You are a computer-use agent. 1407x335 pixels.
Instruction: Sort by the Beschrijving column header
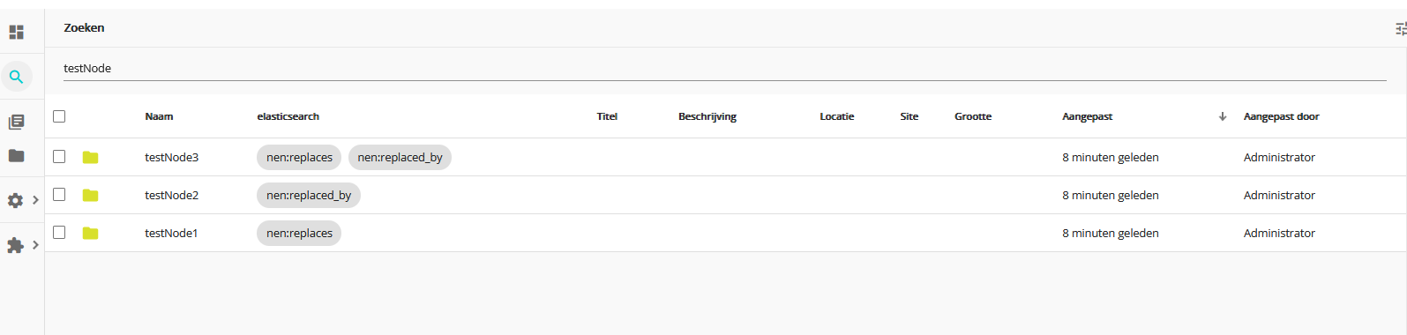(707, 116)
